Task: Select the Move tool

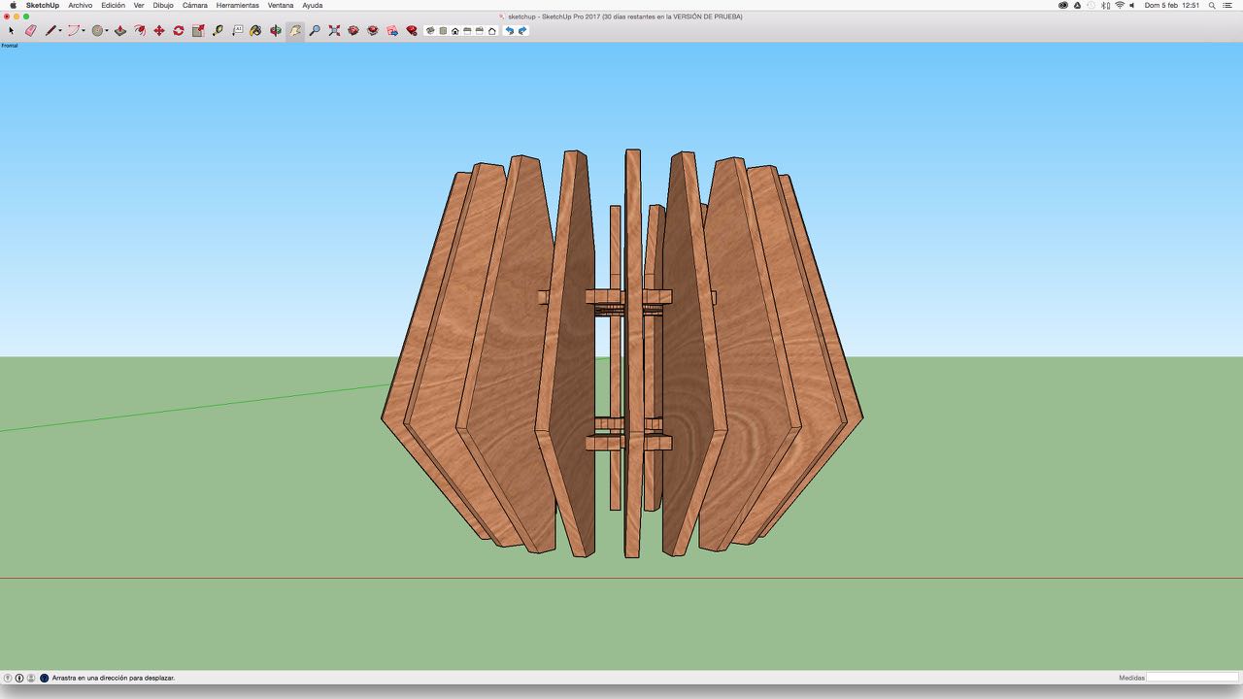Action: tap(159, 31)
